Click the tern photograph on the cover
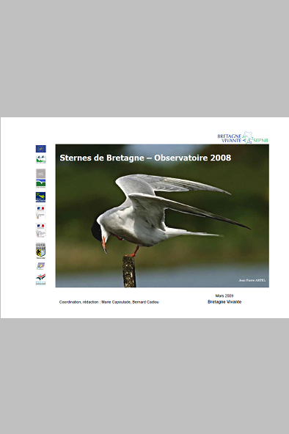The image size is (289, 434). [162, 216]
